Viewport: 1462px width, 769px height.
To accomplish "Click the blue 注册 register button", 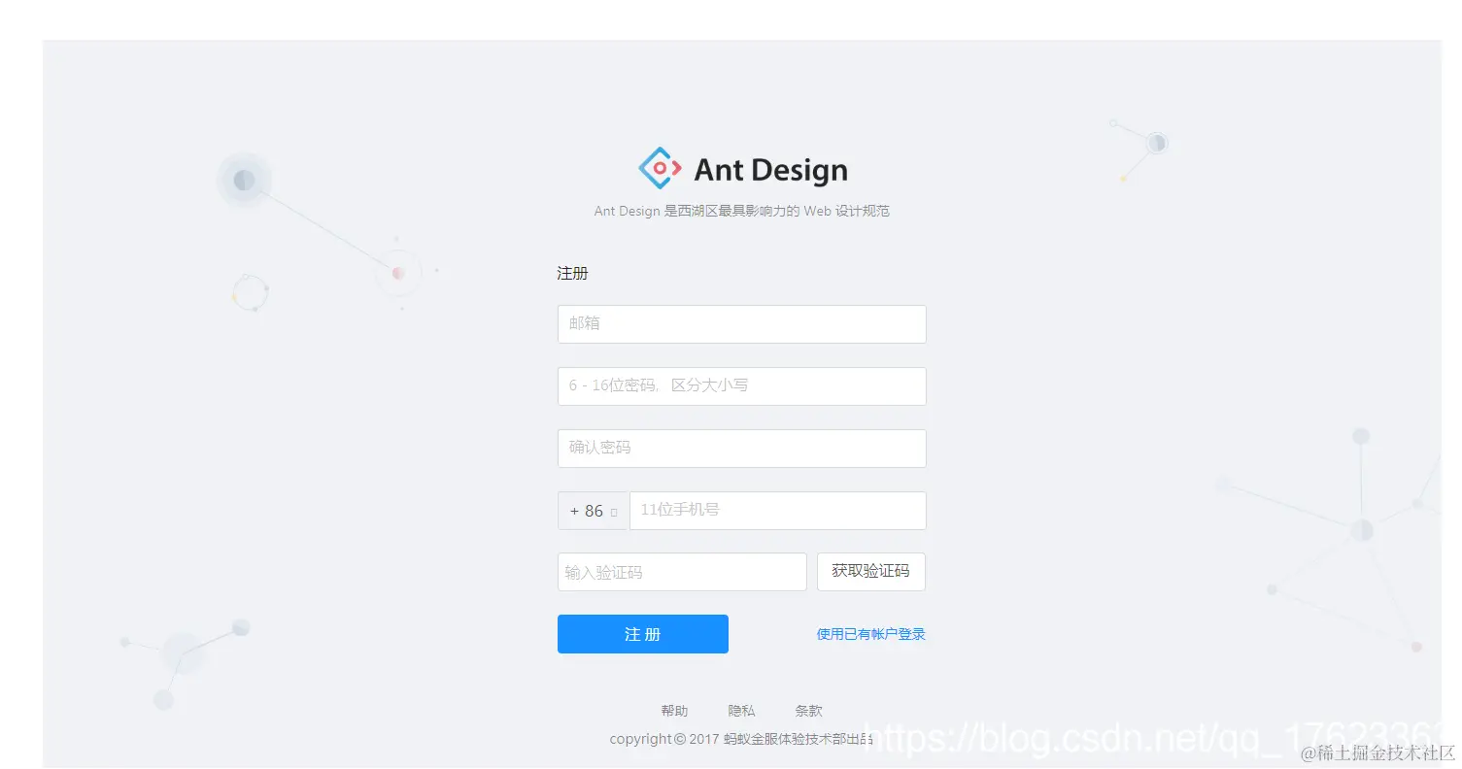I will tap(642, 633).
